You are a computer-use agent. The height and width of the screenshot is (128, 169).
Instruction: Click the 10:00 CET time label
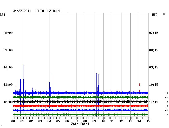click(x=8, y=67)
